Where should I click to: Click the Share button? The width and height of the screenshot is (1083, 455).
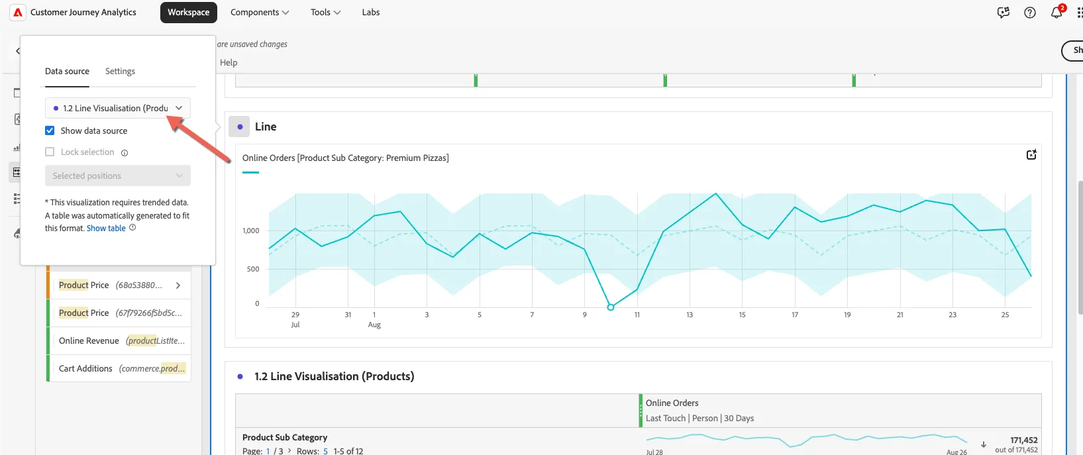pos(1073,50)
